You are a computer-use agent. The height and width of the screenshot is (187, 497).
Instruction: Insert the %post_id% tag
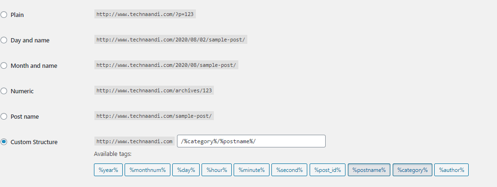tap(328, 170)
